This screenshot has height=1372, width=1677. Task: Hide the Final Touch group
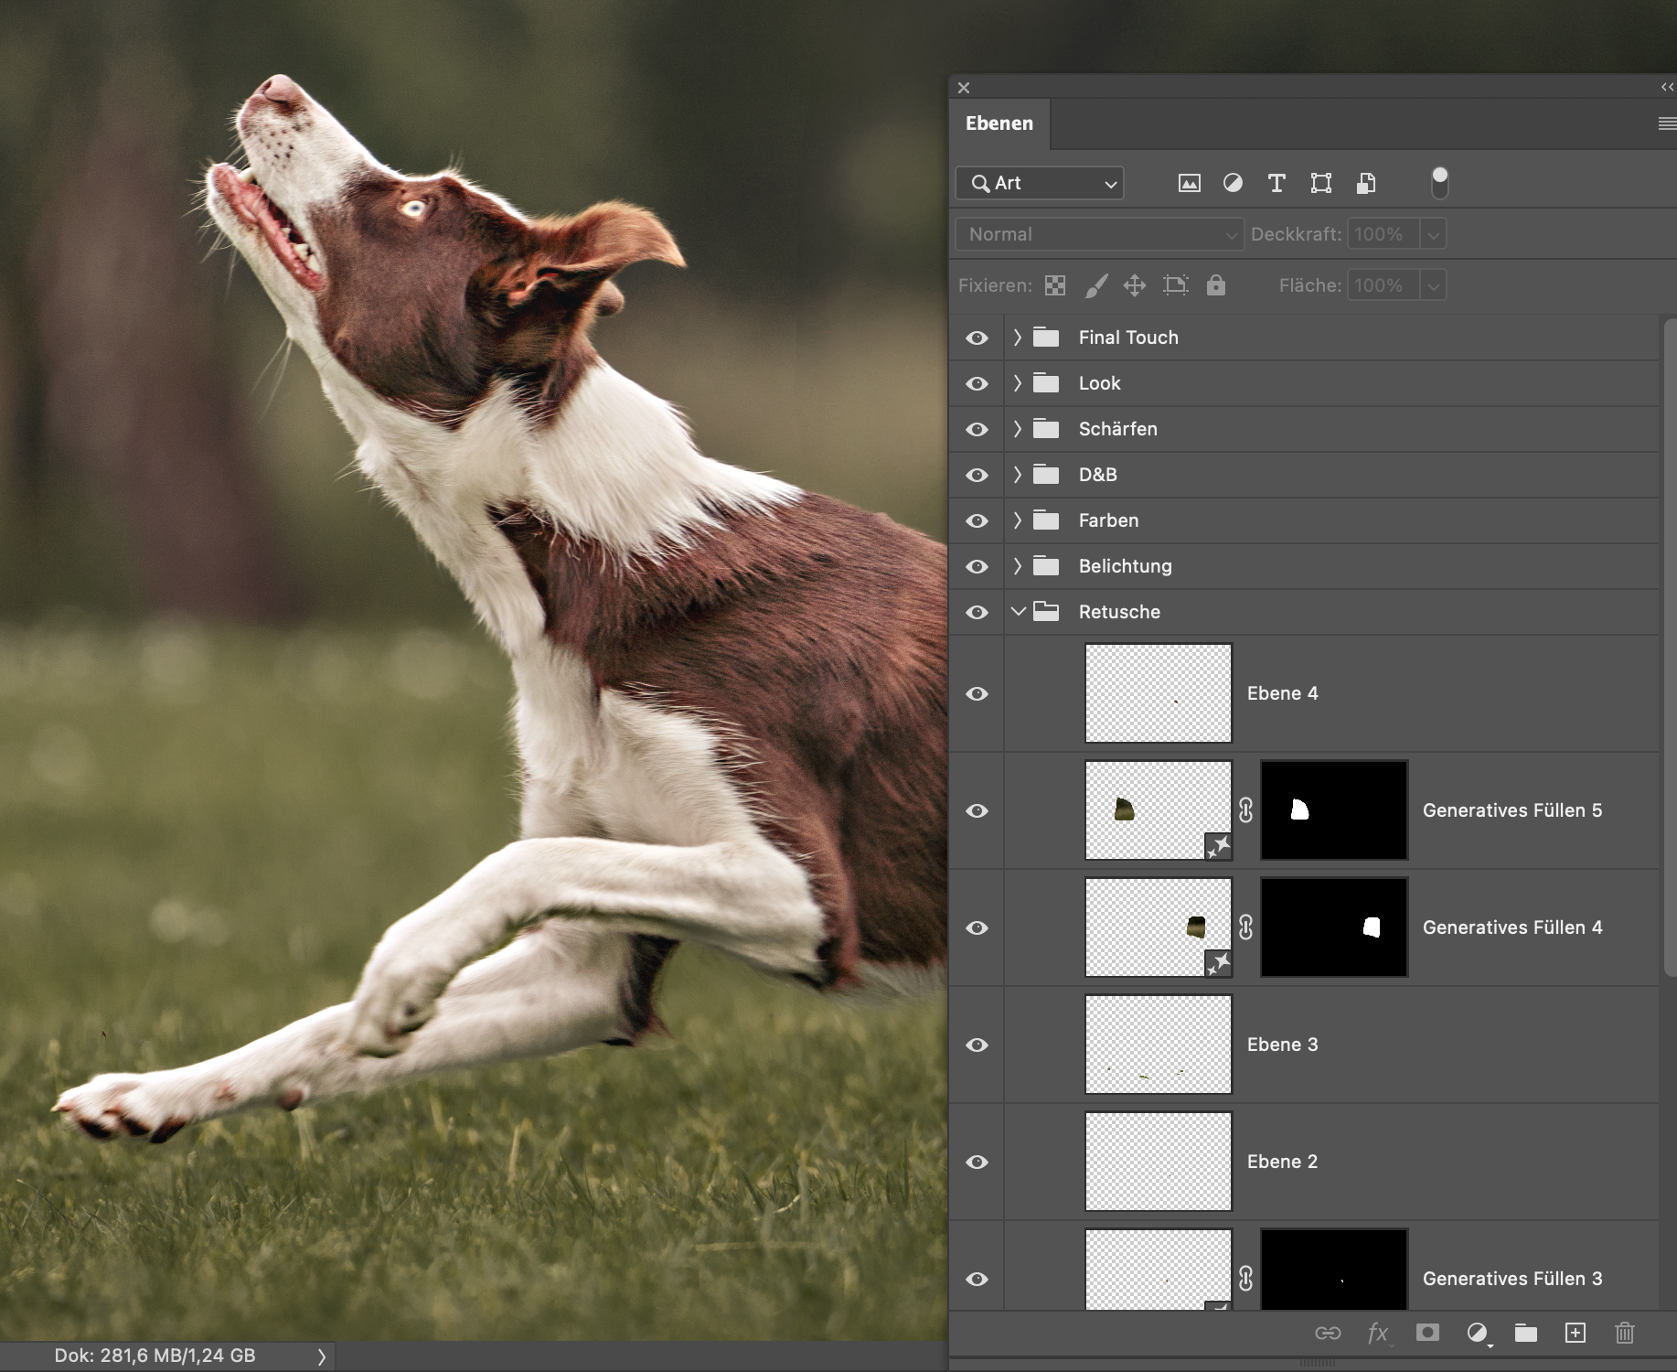coord(977,338)
